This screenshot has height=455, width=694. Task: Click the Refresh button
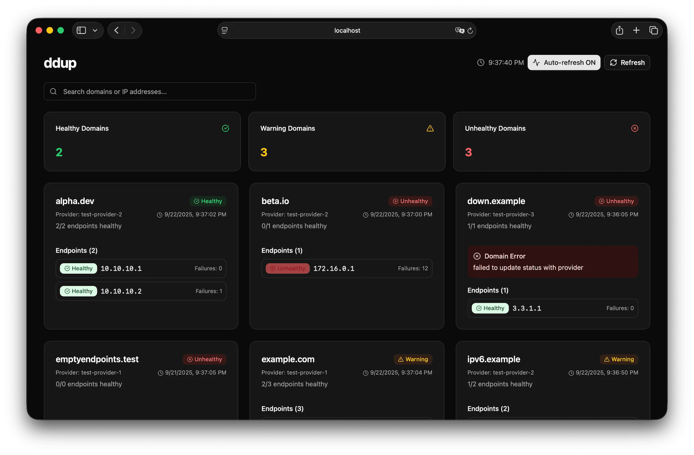click(627, 62)
